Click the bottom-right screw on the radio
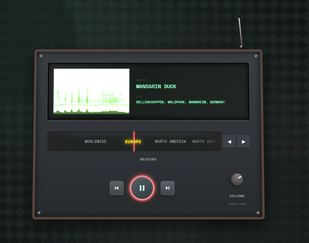This screenshot has height=243, width=309. [258, 213]
